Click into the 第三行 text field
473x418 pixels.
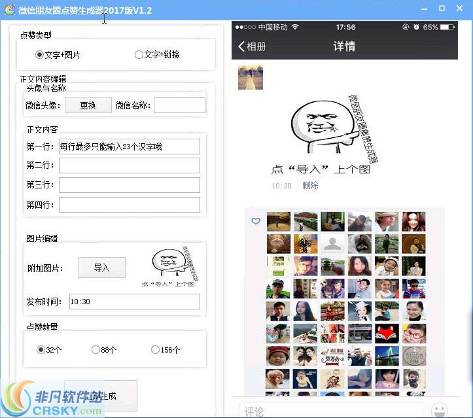coord(130,185)
